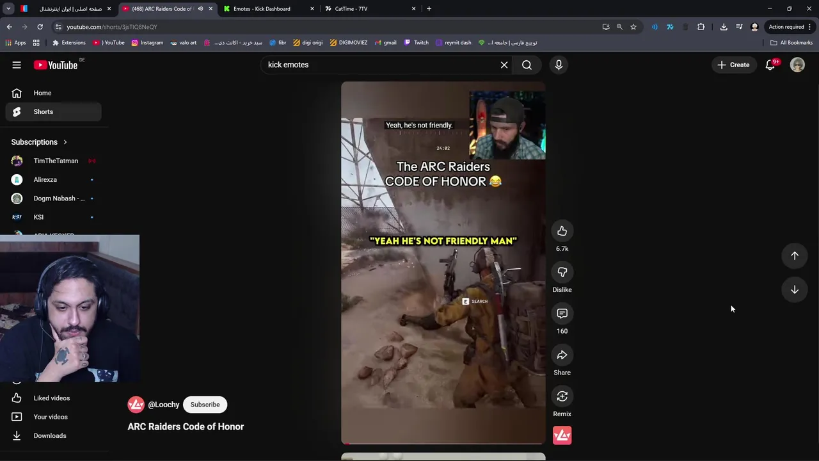Click the Dislike thumbs-down button
The width and height of the screenshot is (819, 461).
(562, 273)
